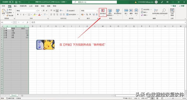Click the decrease indent icon
The width and height of the screenshot is (187, 100).
61,14
